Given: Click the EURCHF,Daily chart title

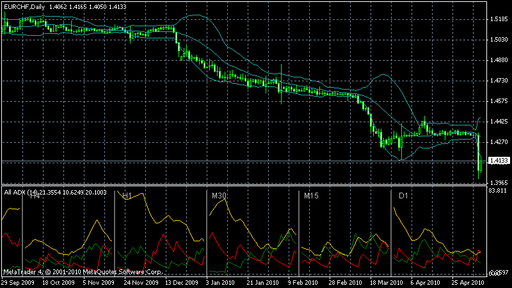Looking at the screenshot, I should click(24, 6).
